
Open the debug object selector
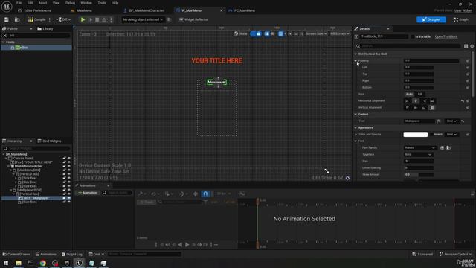click(x=143, y=19)
